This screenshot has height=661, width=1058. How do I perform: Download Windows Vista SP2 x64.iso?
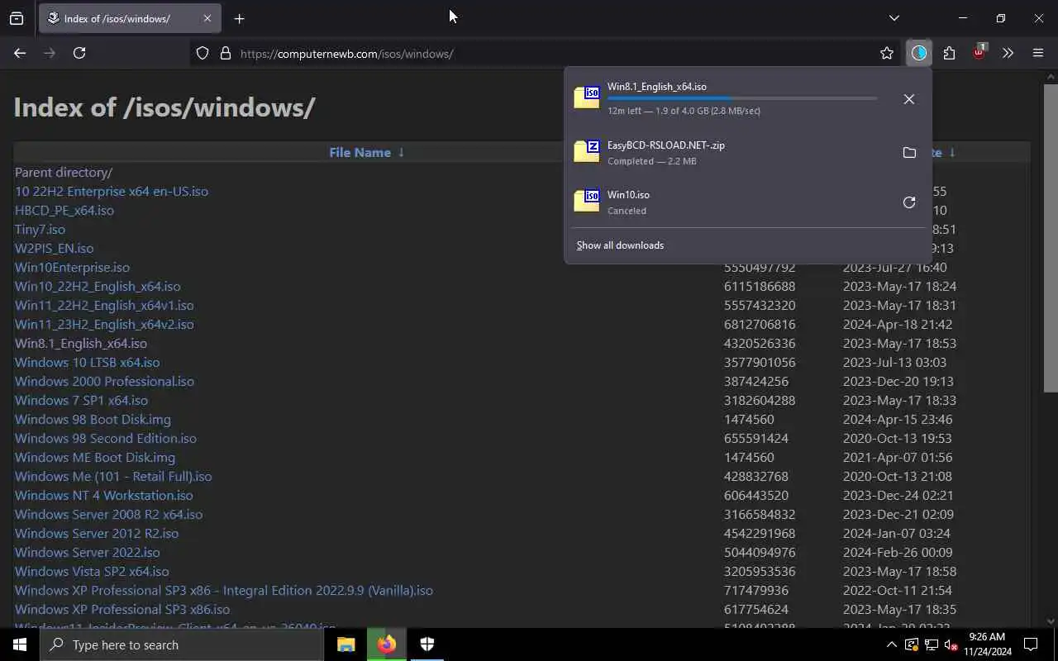click(92, 571)
